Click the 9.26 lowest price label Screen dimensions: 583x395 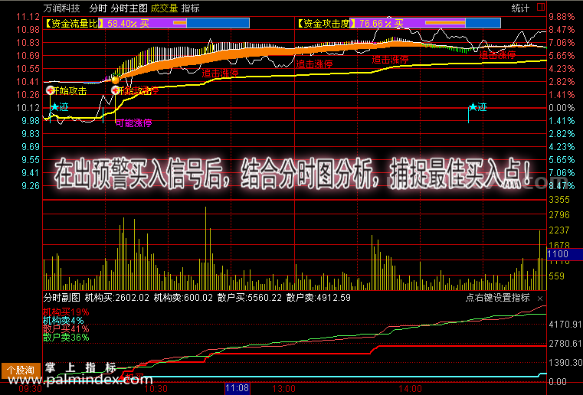31,186
